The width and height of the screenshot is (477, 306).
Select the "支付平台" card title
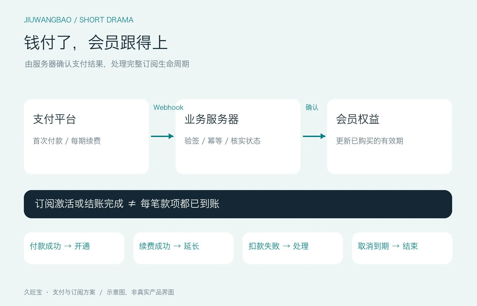point(55,119)
